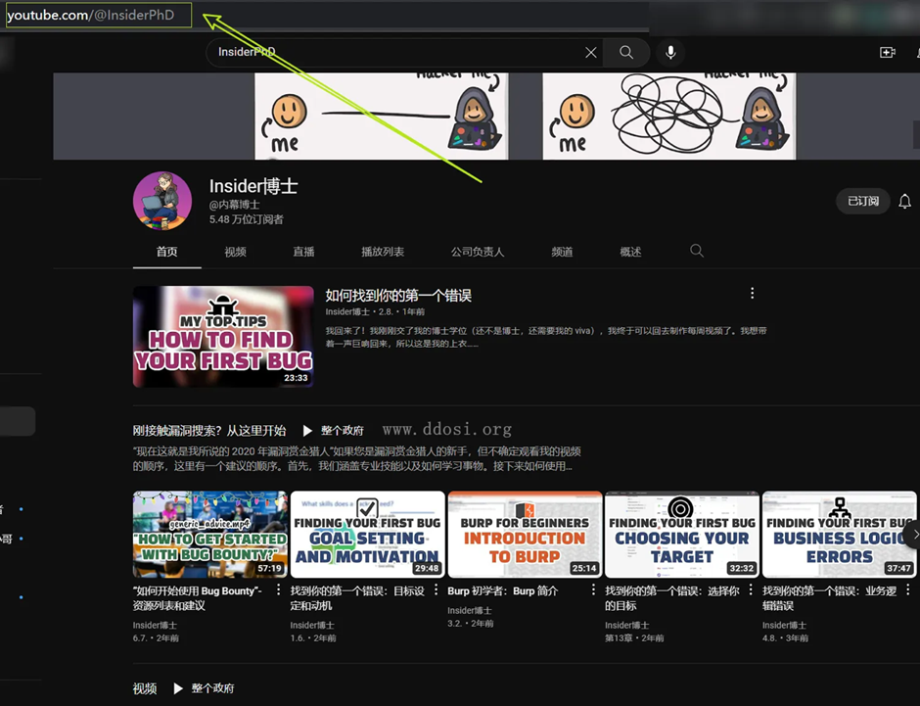Click the featured video description starting 我回来了
The image size is (920, 706).
click(x=546, y=337)
